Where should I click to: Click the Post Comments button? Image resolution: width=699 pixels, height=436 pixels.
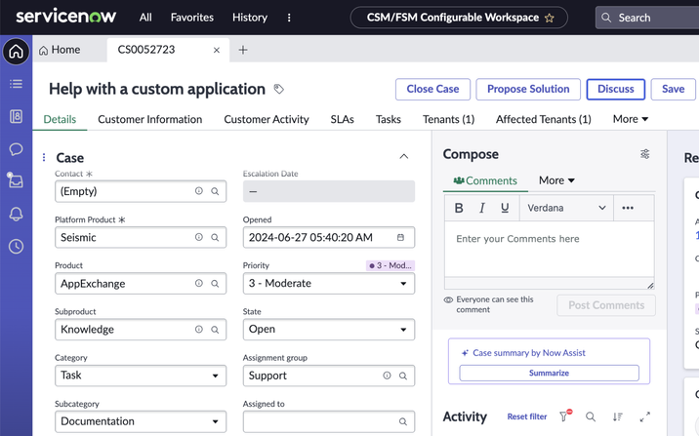click(606, 305)
